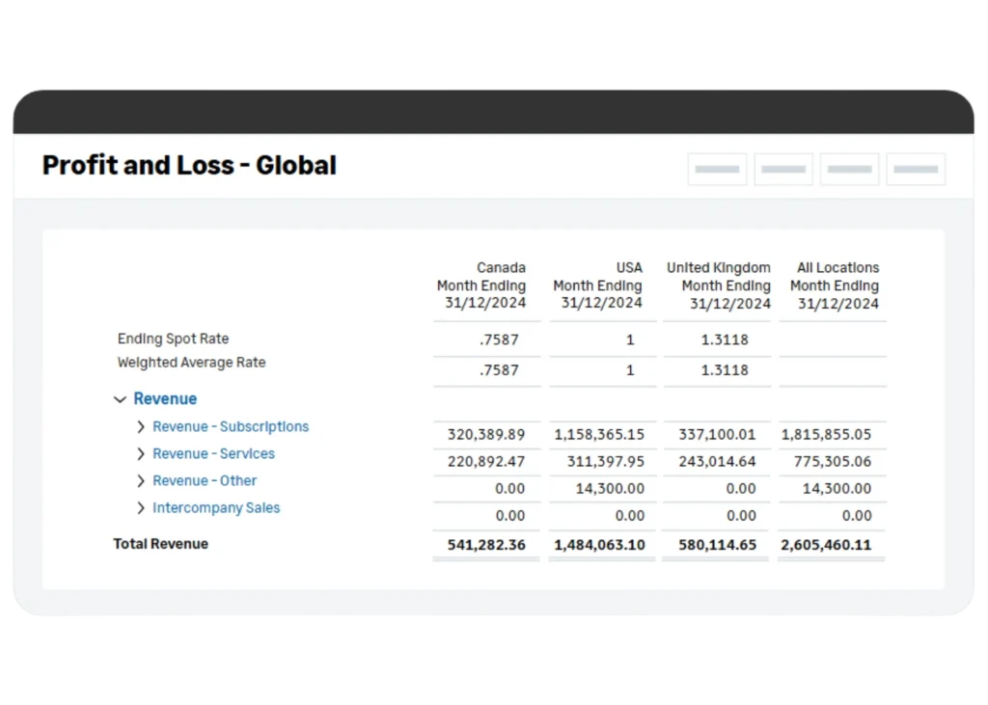Open Revenue - Other link
This screenshot has height=705, width=988.
pyautogui.click(x=205, y=480)
